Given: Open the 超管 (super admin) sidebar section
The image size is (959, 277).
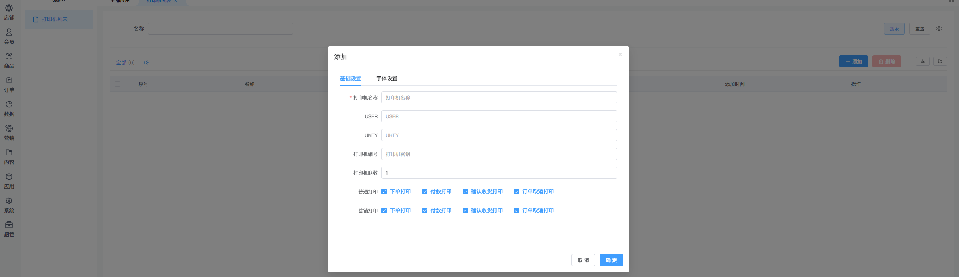Looking at the screenshot, I should tap(9, 229).
